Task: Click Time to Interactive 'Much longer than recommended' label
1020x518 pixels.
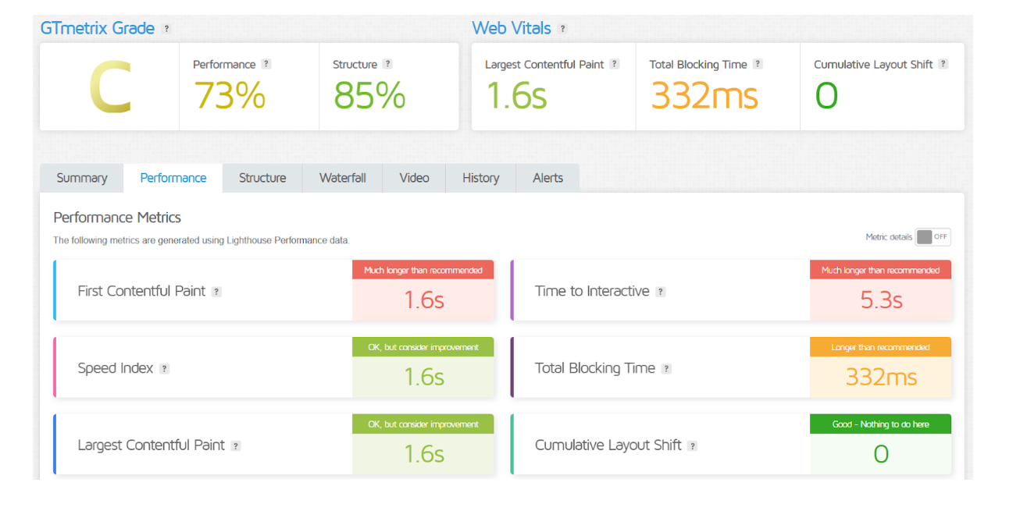Action: [x=881, y=270]
